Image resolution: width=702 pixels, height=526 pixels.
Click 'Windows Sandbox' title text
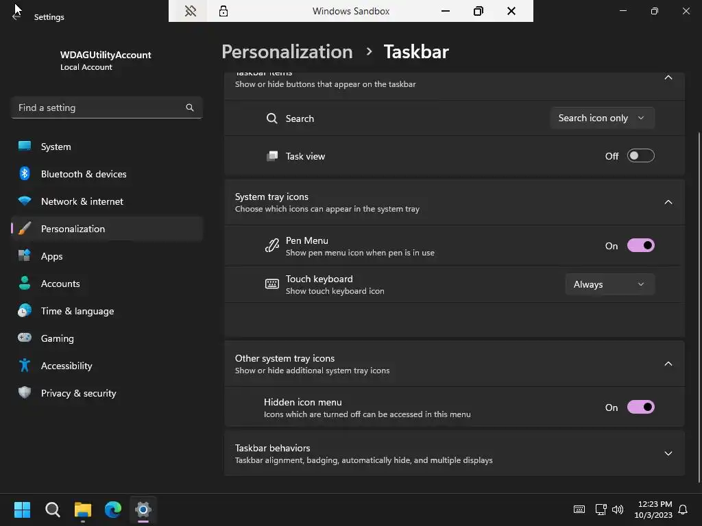(351, 11)
